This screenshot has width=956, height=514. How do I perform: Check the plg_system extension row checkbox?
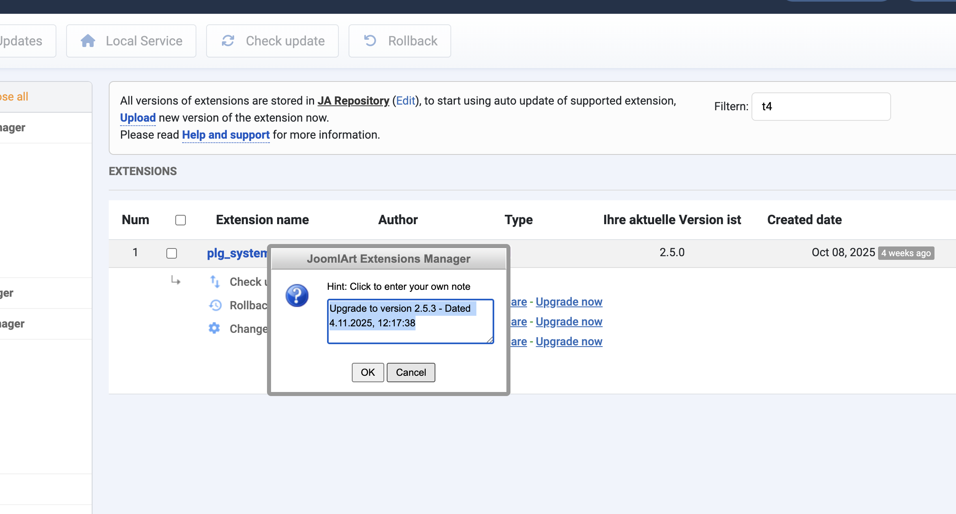[x=172, y=253]
